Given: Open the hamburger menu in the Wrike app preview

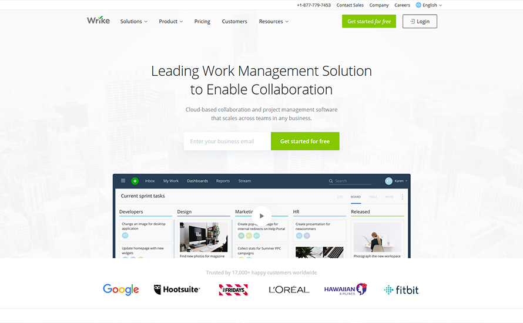Looking at the screenshot, I should pyautogui.click(x=123, y=181).
